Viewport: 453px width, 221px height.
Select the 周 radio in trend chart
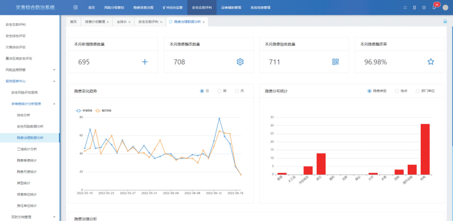pyautogui.click(x=219, y=91)
